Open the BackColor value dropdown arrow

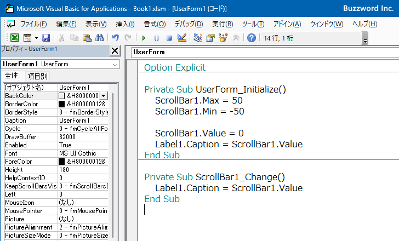point(103,96)
